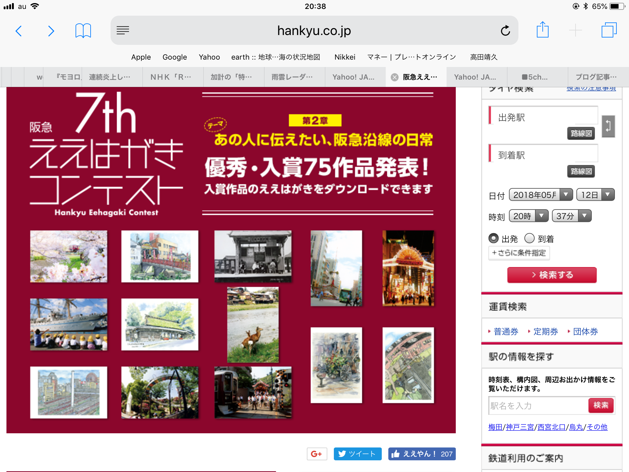This screenshot has height=472, width=629.
Task: Open Apple bookmark in favorites bar
Action: point(141,57)
